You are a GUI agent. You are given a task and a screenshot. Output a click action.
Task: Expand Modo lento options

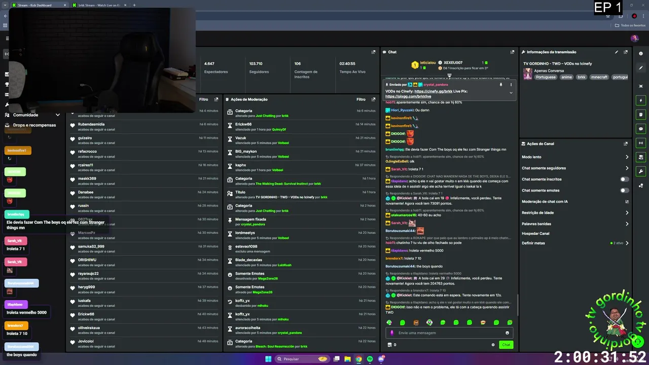(627, 157)
